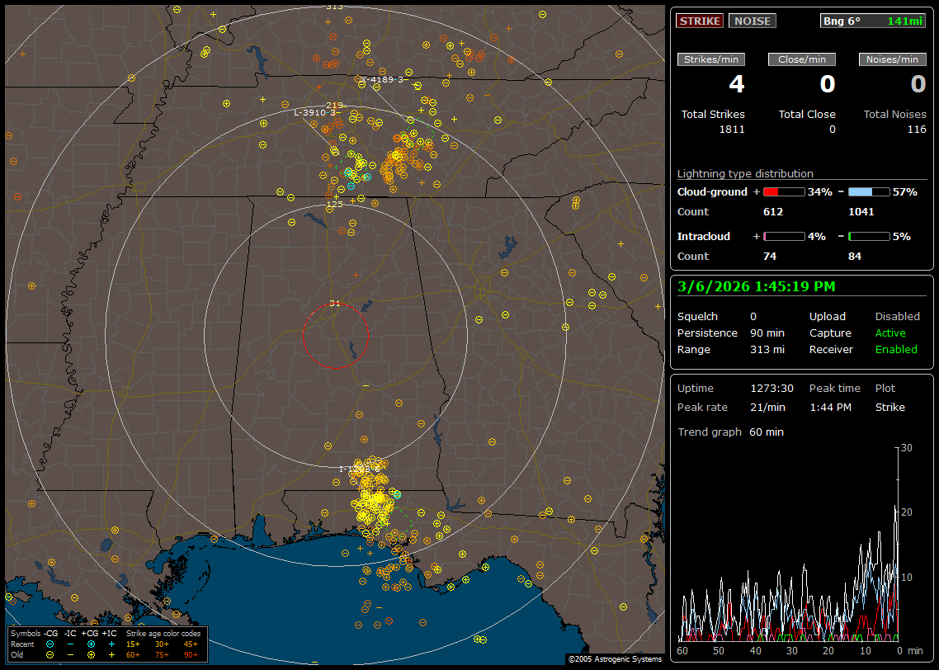Screen dimensions: 939x670
Task: Click the red dashed close-range circle center
Action: point(335,336)
